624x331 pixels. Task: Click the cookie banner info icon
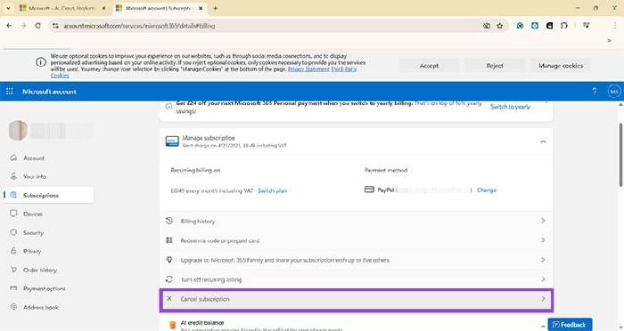click(x=41, y=62)
